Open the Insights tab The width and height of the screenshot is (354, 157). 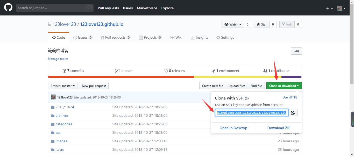(200, 37)
